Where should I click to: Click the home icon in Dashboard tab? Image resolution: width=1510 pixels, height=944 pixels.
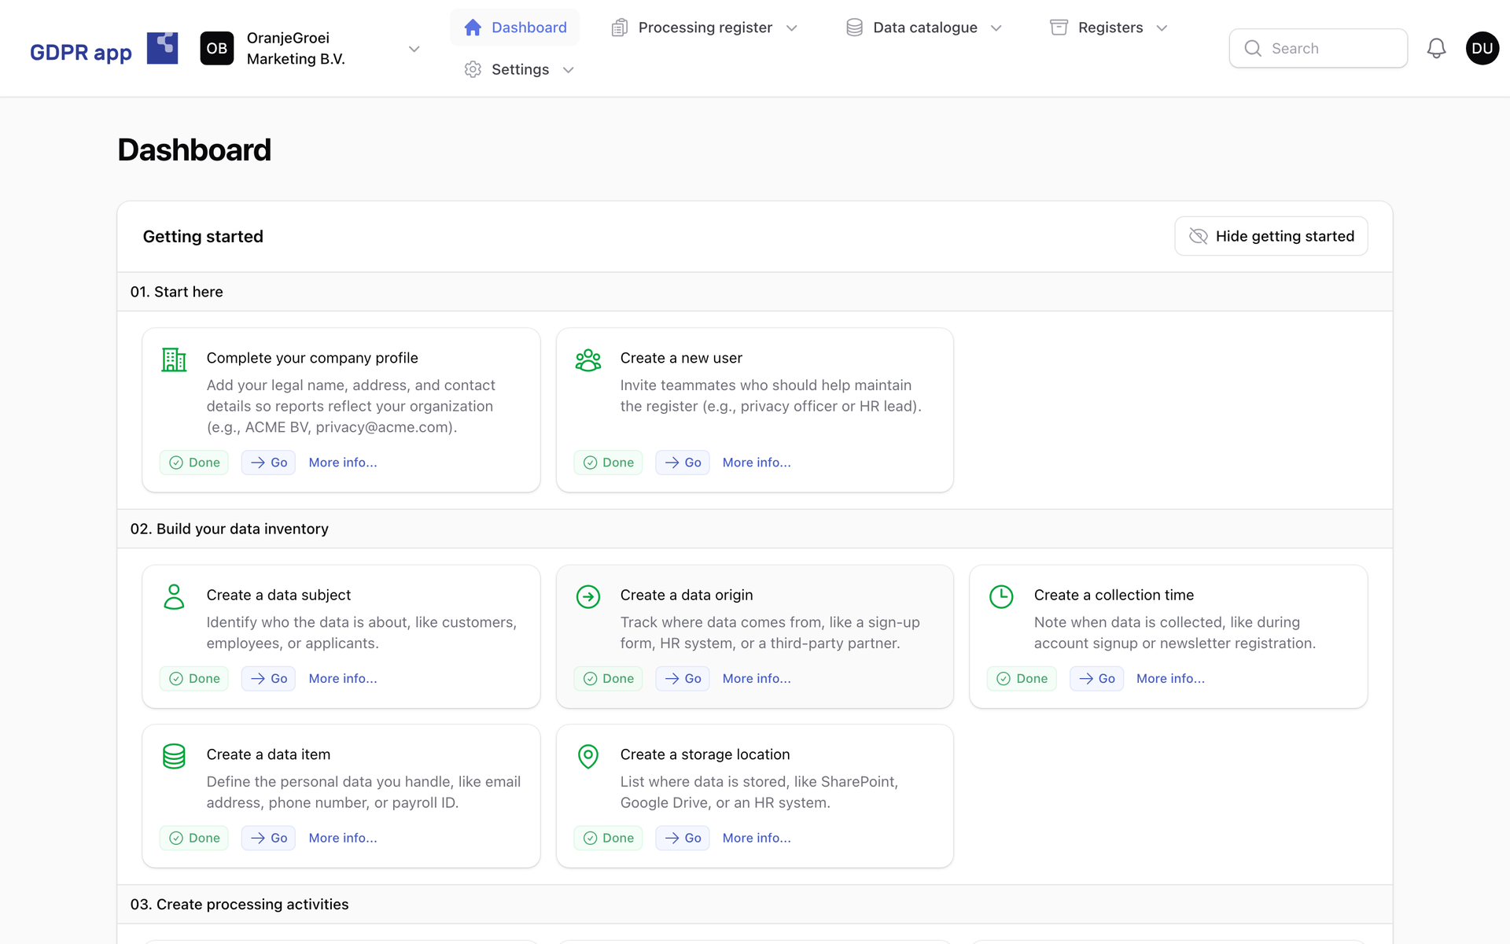coord(473,28)
